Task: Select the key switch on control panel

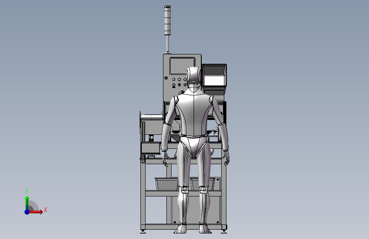Action: point(166,78)
